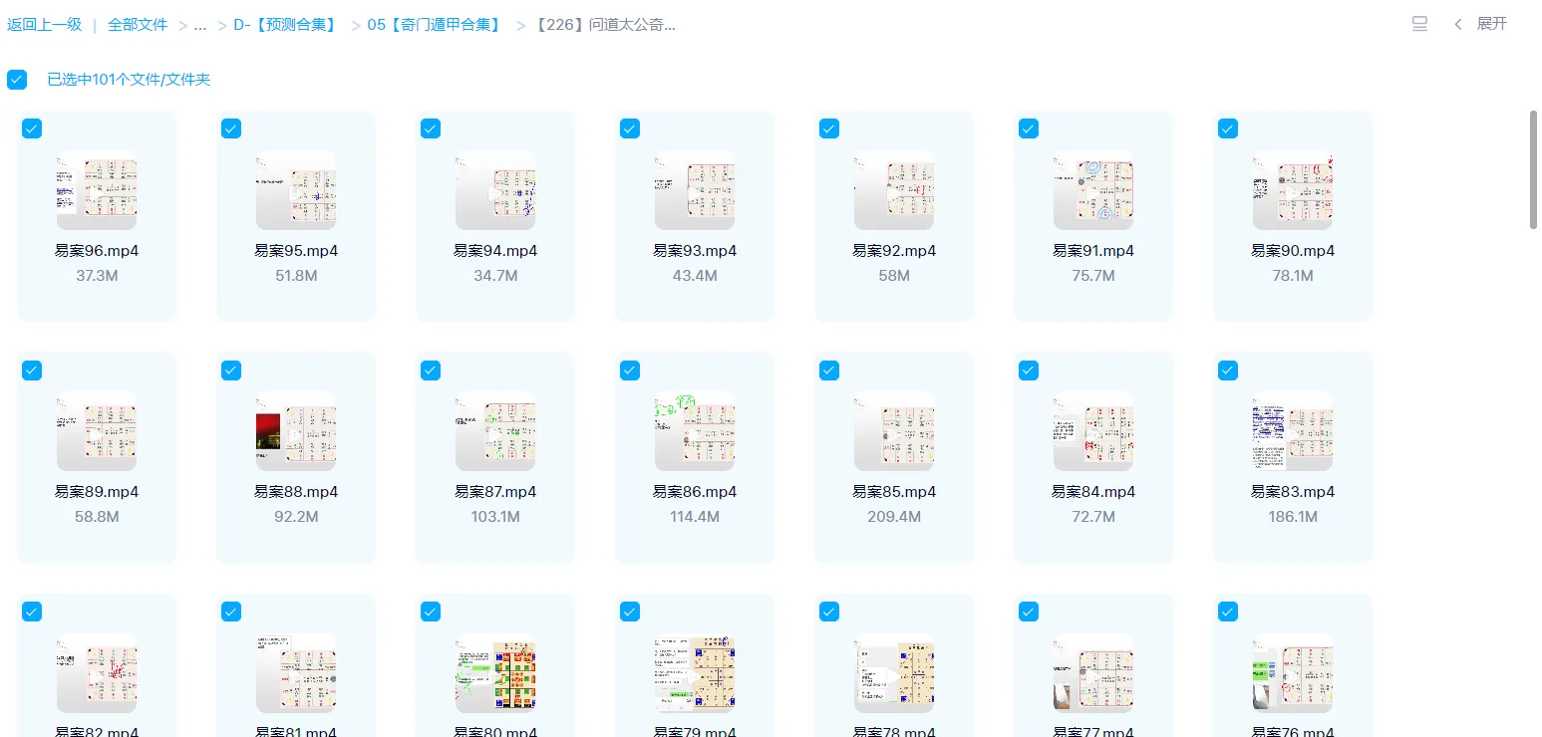Uncheck 易案76.mp4 checkbox
This screenshot has height=737, width=1542.
[1228, 612]
